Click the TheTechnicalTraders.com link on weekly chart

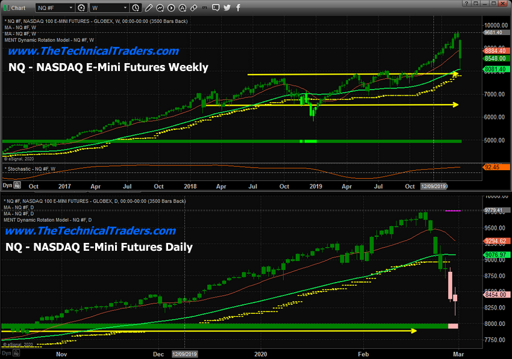click(92, 51)
